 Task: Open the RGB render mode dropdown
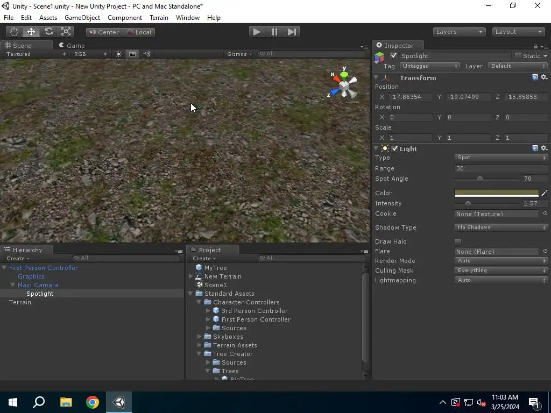pos(90,54)
